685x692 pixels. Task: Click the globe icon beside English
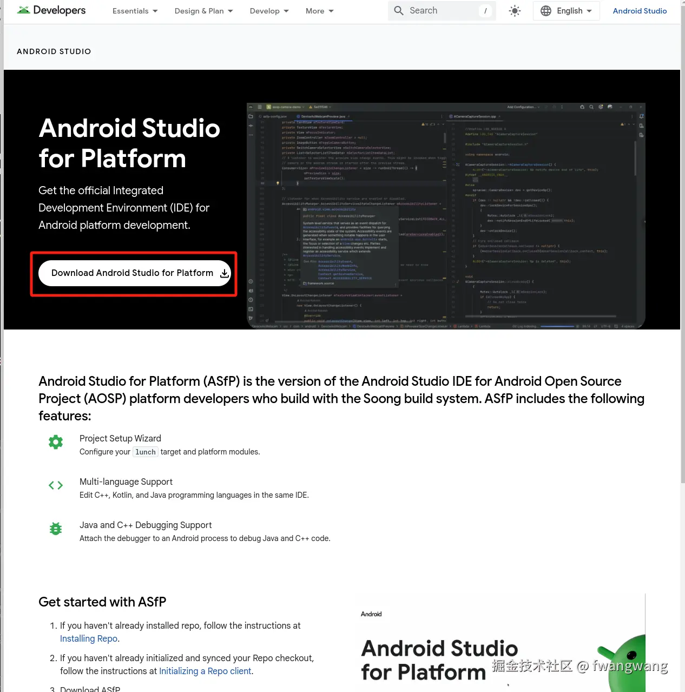click(x=545, y=10)
